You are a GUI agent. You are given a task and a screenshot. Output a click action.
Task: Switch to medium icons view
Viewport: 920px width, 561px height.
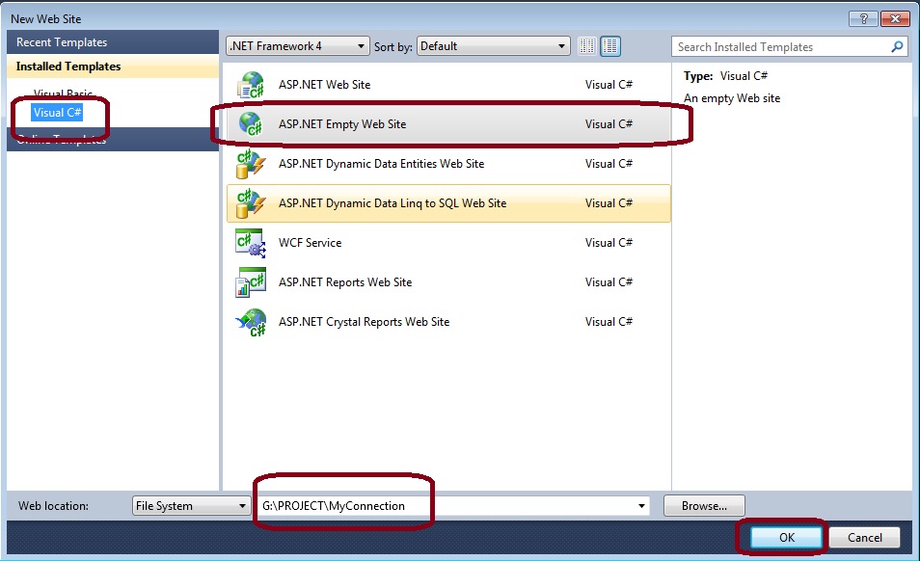click(x=610, y=46)
